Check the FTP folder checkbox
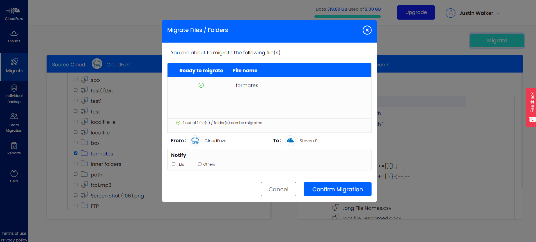536x242 pixels. pyautogui.click(x=76, y=206)
